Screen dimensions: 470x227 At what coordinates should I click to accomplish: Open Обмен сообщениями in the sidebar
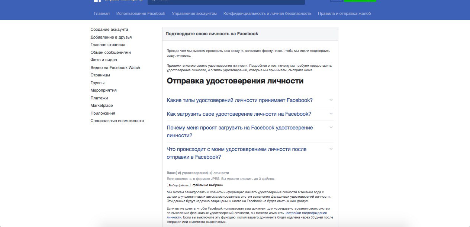point(110,52)
